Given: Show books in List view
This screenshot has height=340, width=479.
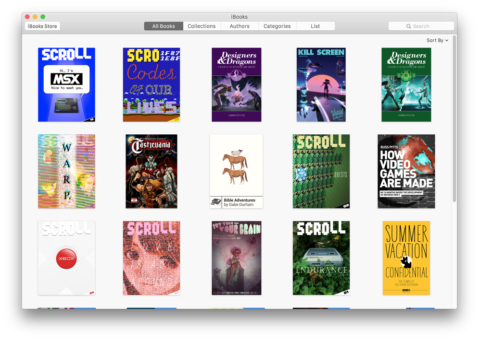Looking at the screenshot, I should [x=315, y=26].
